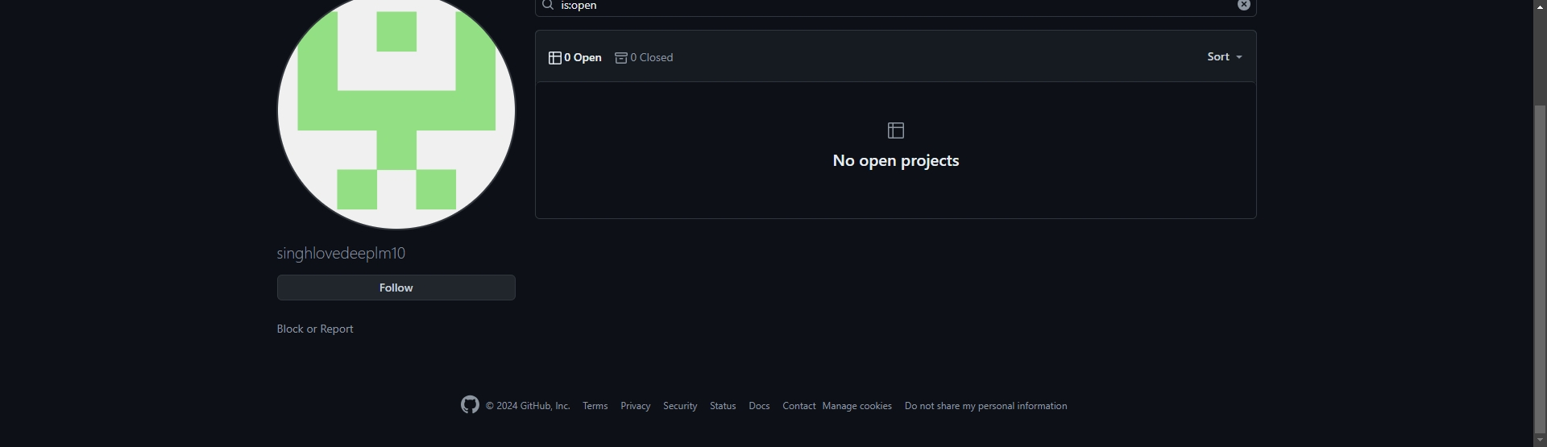Screen dimensions: 1547x447
Task: Open the Security footer link
Action: (680, 406)
